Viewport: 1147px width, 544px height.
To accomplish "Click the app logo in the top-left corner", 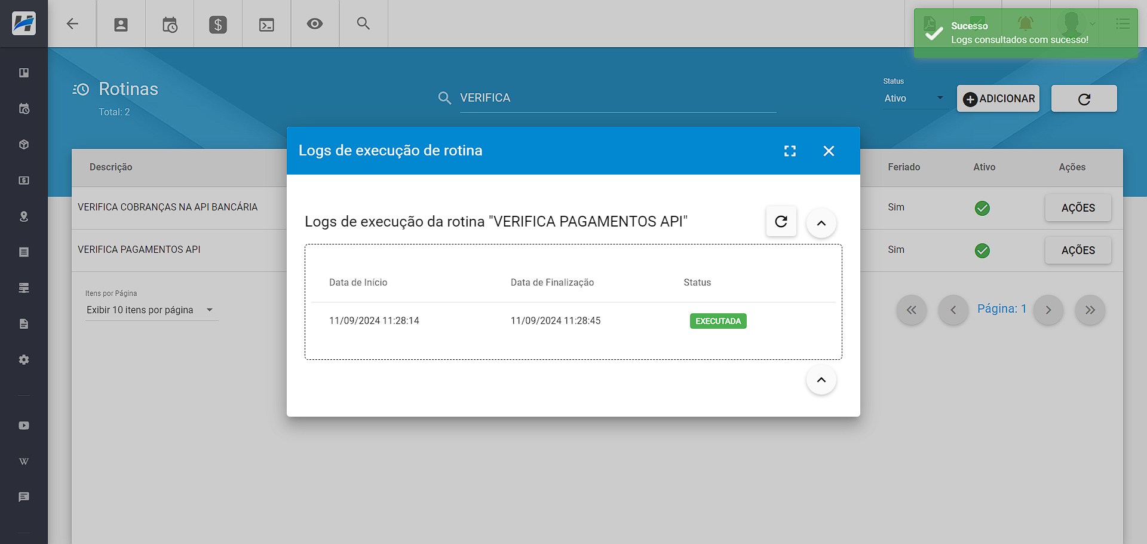I will tap(24, 23).
